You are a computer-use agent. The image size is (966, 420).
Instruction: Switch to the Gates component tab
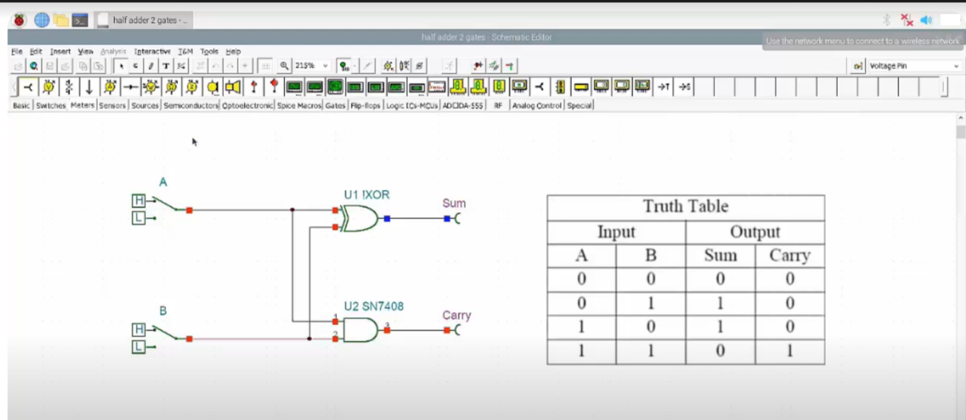click(x=335, y=105)
